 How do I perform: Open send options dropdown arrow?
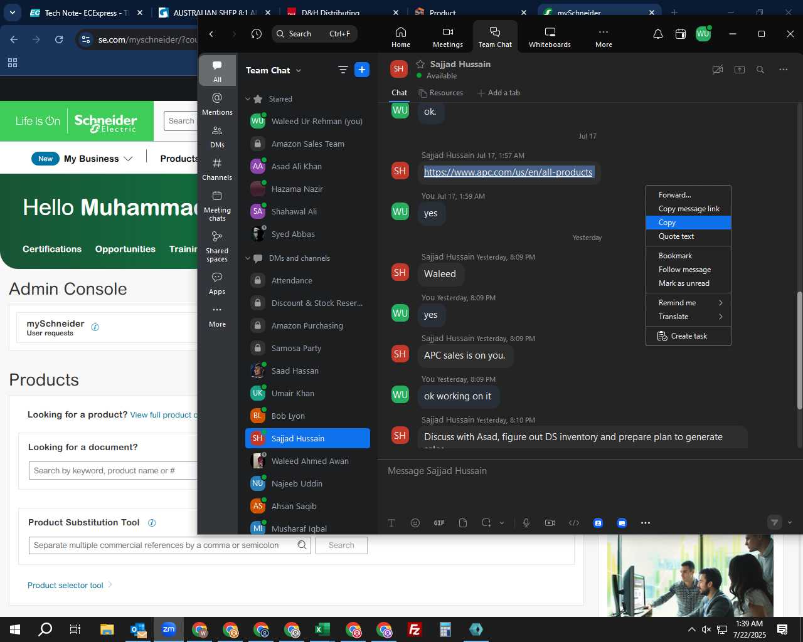(790, 522)
